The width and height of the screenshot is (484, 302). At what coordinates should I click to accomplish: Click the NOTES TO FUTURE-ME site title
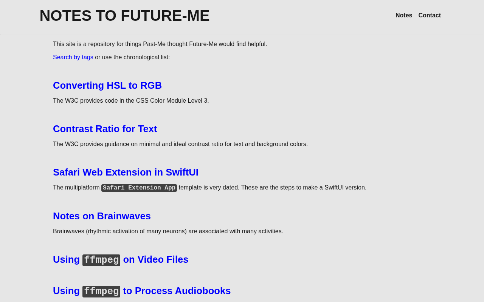click(x=124, y=16)
